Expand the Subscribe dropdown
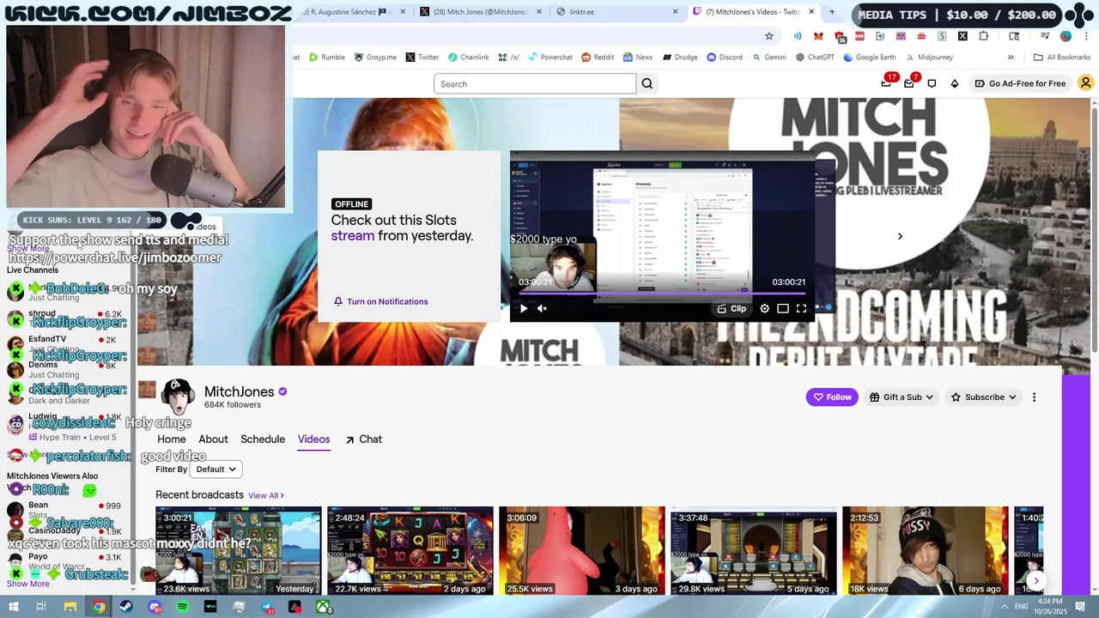 (x=983, y=397)
